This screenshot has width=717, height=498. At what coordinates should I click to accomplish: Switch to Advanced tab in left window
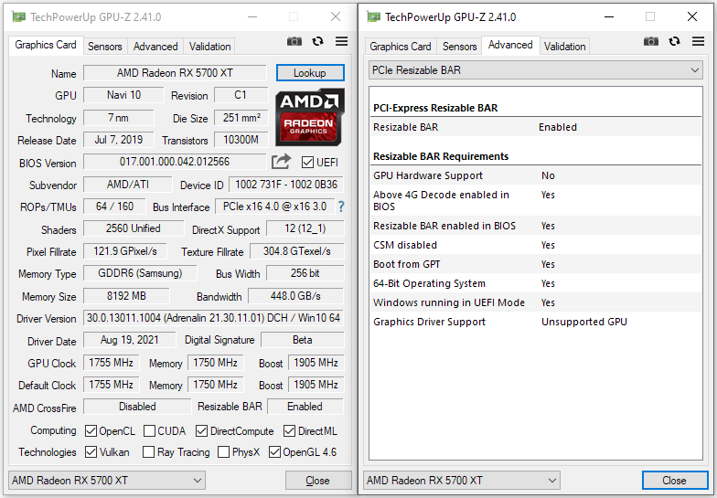tap(155, 46)
